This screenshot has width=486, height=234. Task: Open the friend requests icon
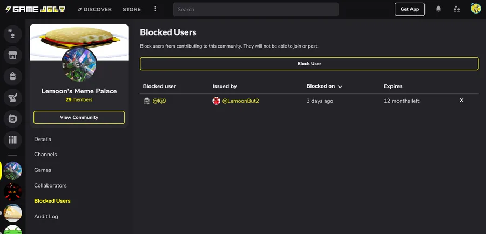[457, 9]
